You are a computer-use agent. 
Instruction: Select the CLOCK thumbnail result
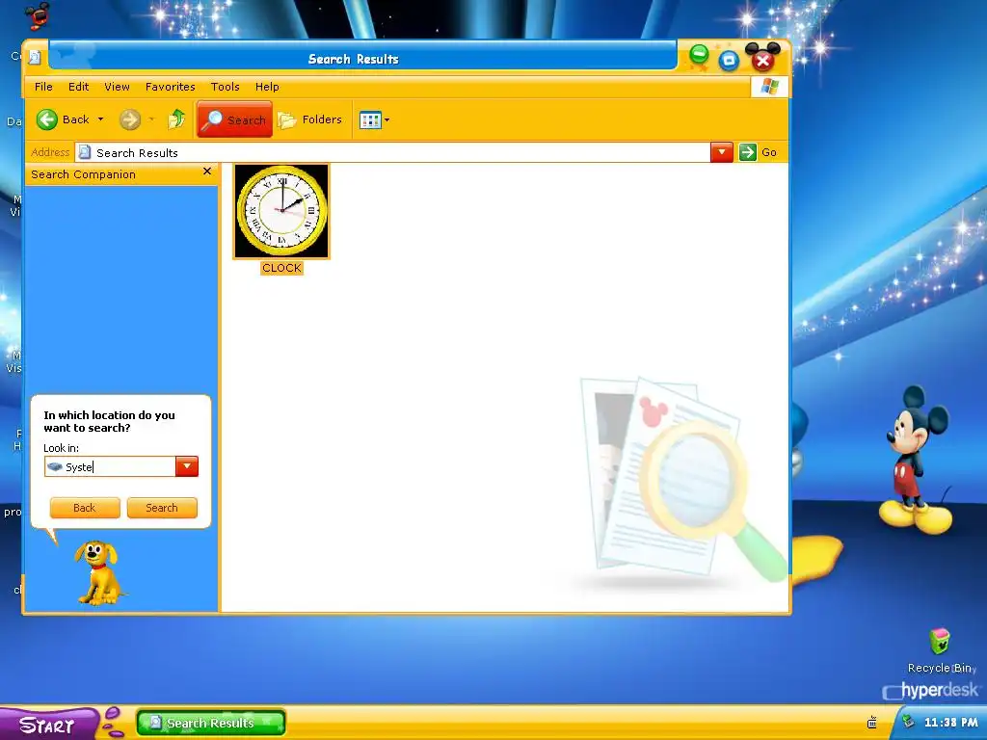pyautogui.click(x=281, y=211)
